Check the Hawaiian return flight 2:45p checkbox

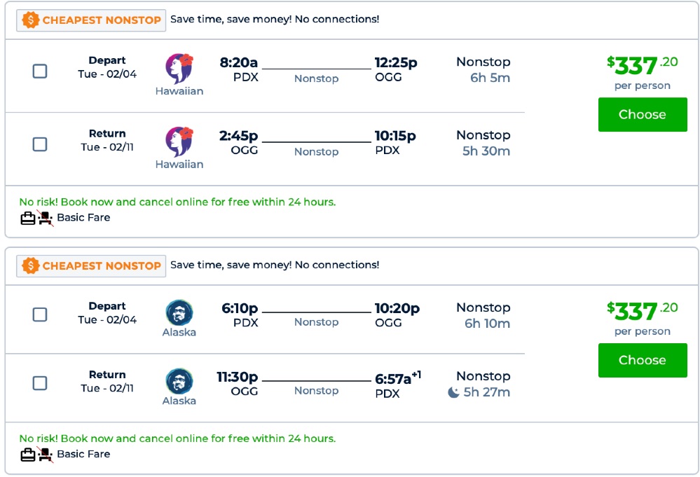pyautogui.click(x=40, y=144)
